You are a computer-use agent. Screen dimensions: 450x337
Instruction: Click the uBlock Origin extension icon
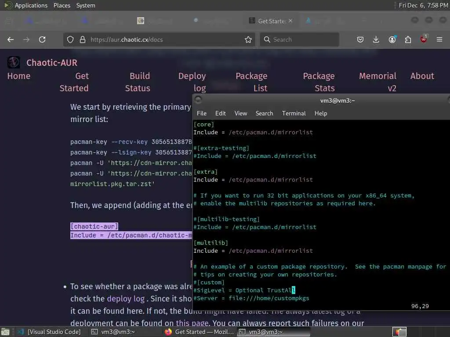tap(424, 39)
